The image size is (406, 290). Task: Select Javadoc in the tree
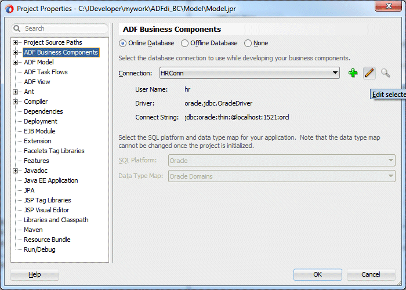[36, 171]
